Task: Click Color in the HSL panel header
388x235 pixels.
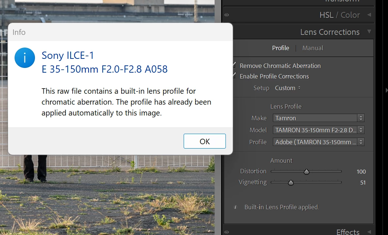Action: [x=350, y=15]
